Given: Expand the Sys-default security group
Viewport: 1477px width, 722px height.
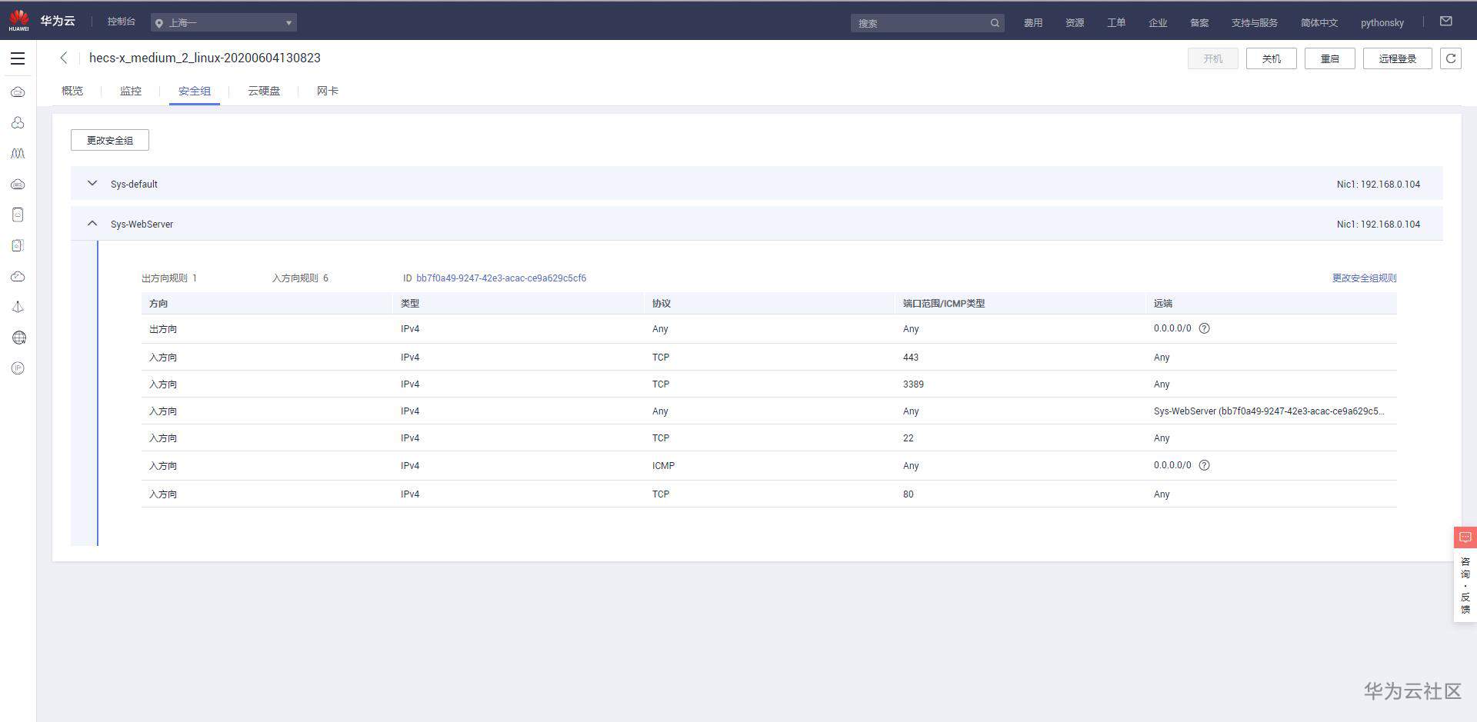Looking at the screenshot, I should coord(92,184).
